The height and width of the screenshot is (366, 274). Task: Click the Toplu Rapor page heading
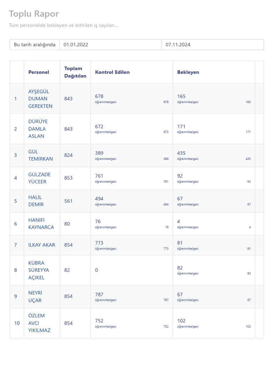[34, 14]
